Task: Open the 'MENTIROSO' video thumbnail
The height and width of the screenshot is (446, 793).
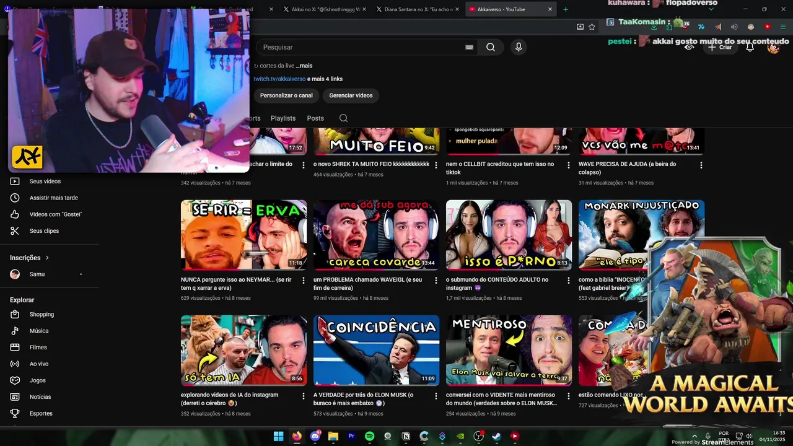Action: click(x=509, y=350)
